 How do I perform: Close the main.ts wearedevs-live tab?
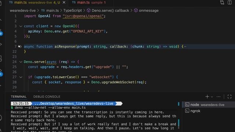tap(64, 3)
